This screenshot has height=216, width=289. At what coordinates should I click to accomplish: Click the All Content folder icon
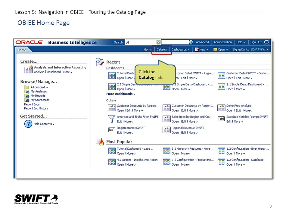(27, 87)
